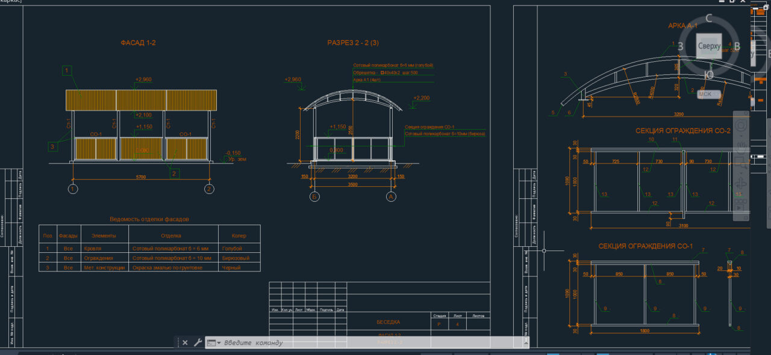Screen dimensions: 771x355
Task: Select the 1800 dimension of СО-1 section
Action: (643, 331)
